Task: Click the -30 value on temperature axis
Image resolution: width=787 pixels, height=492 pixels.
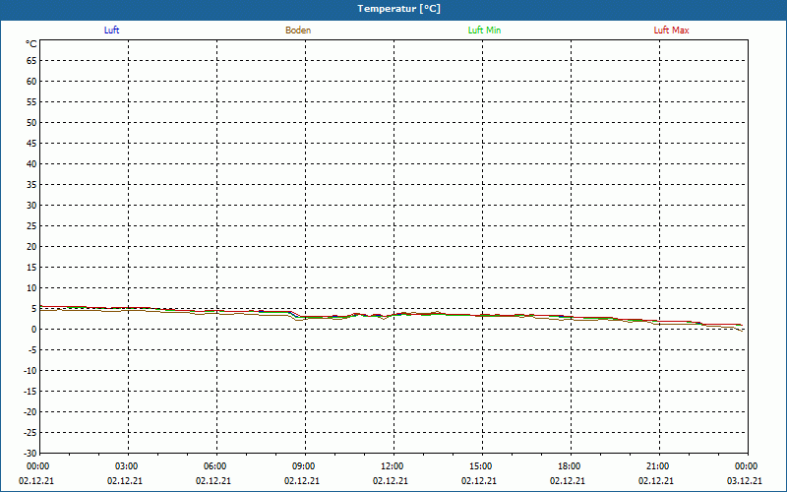Action: click(x=30, y=454)
